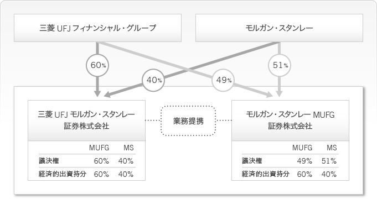Click the arrowhead below the 60% circle
Screen dimensions: 377x199
coord(97,93)
